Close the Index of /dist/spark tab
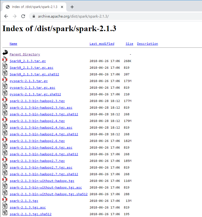This screenshot has height=217, width=202. point(62,7)
